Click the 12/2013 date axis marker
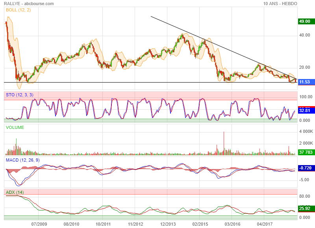 168,224
